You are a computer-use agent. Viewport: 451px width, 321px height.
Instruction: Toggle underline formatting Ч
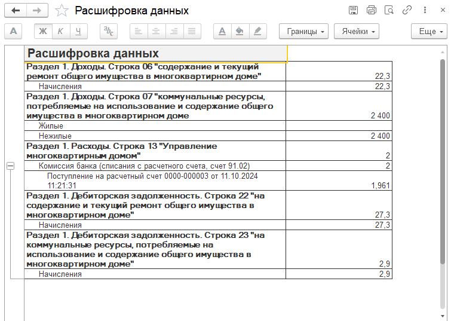(x=78, y=32)
